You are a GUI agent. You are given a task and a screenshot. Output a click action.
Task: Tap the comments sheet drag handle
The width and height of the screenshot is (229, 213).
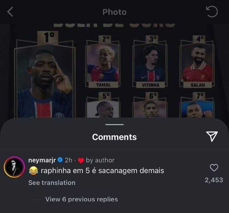(115, 125)
